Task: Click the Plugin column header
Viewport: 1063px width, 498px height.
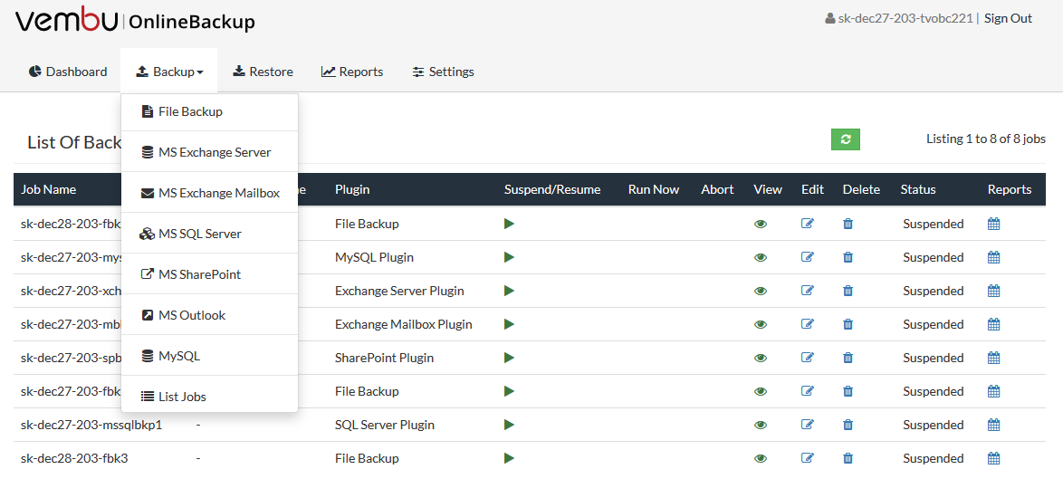Action: click(352, 190)
